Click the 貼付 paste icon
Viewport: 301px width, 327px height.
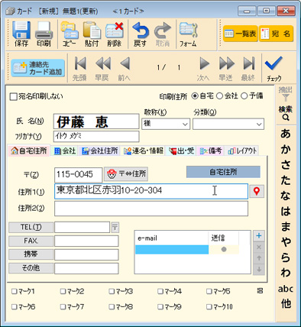point(92,34)
